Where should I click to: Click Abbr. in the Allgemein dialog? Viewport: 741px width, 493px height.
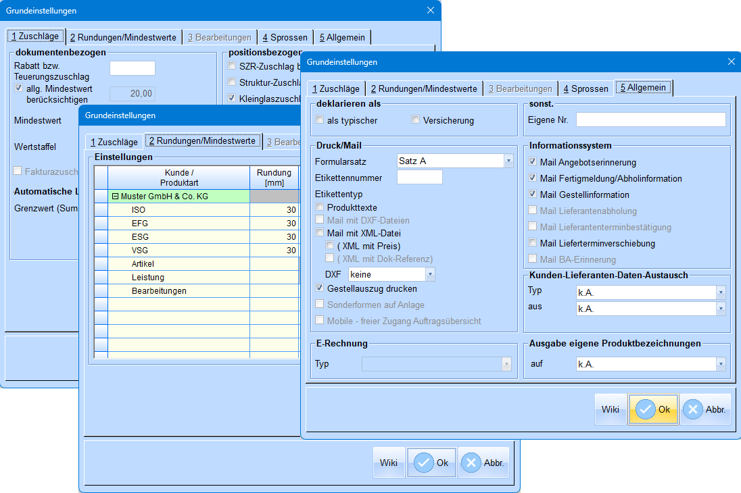click(706, 409)
